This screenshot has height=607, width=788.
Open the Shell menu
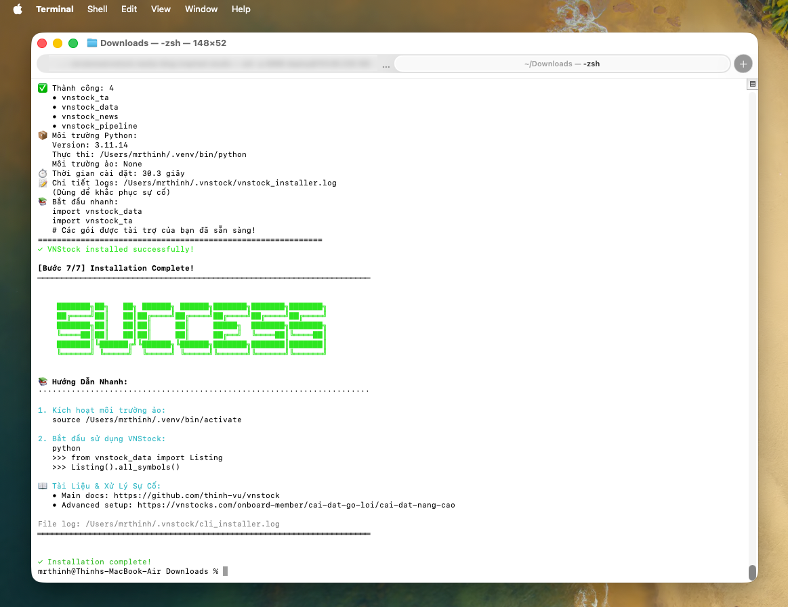pos(97,9)
